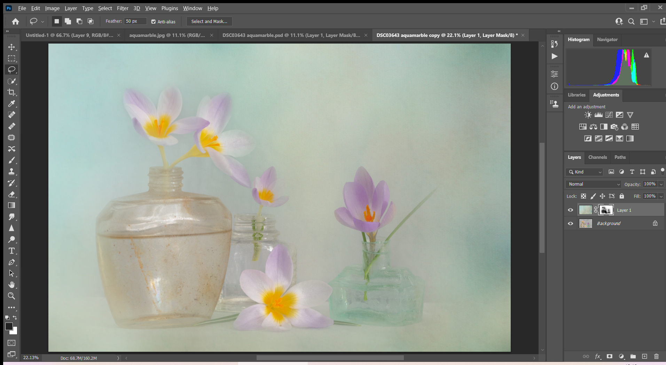Screen dimensions: 666x365
Task: Hide the Background layer
Action: 570,223
